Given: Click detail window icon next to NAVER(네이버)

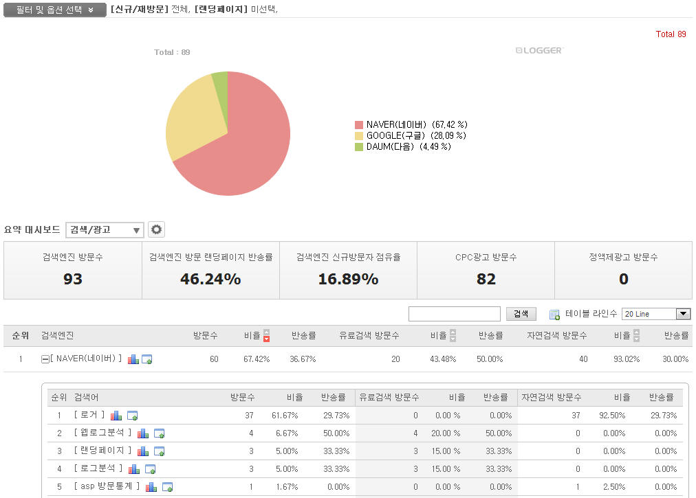Looking at the screenshot, I should click(146, 359).
